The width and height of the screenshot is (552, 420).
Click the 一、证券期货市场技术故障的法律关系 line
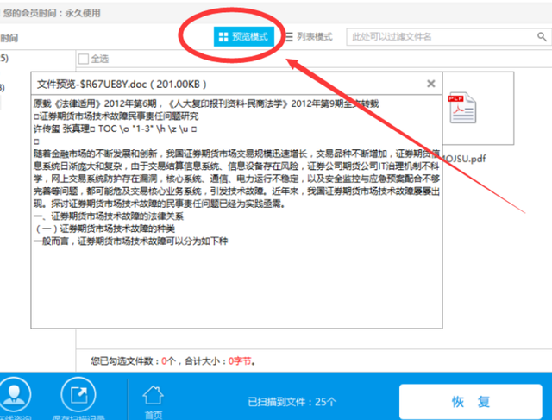pyautogui.click(x=109, y=216)
